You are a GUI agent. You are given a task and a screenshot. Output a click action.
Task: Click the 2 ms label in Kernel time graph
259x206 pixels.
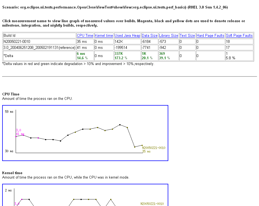[x=8, y=190]
